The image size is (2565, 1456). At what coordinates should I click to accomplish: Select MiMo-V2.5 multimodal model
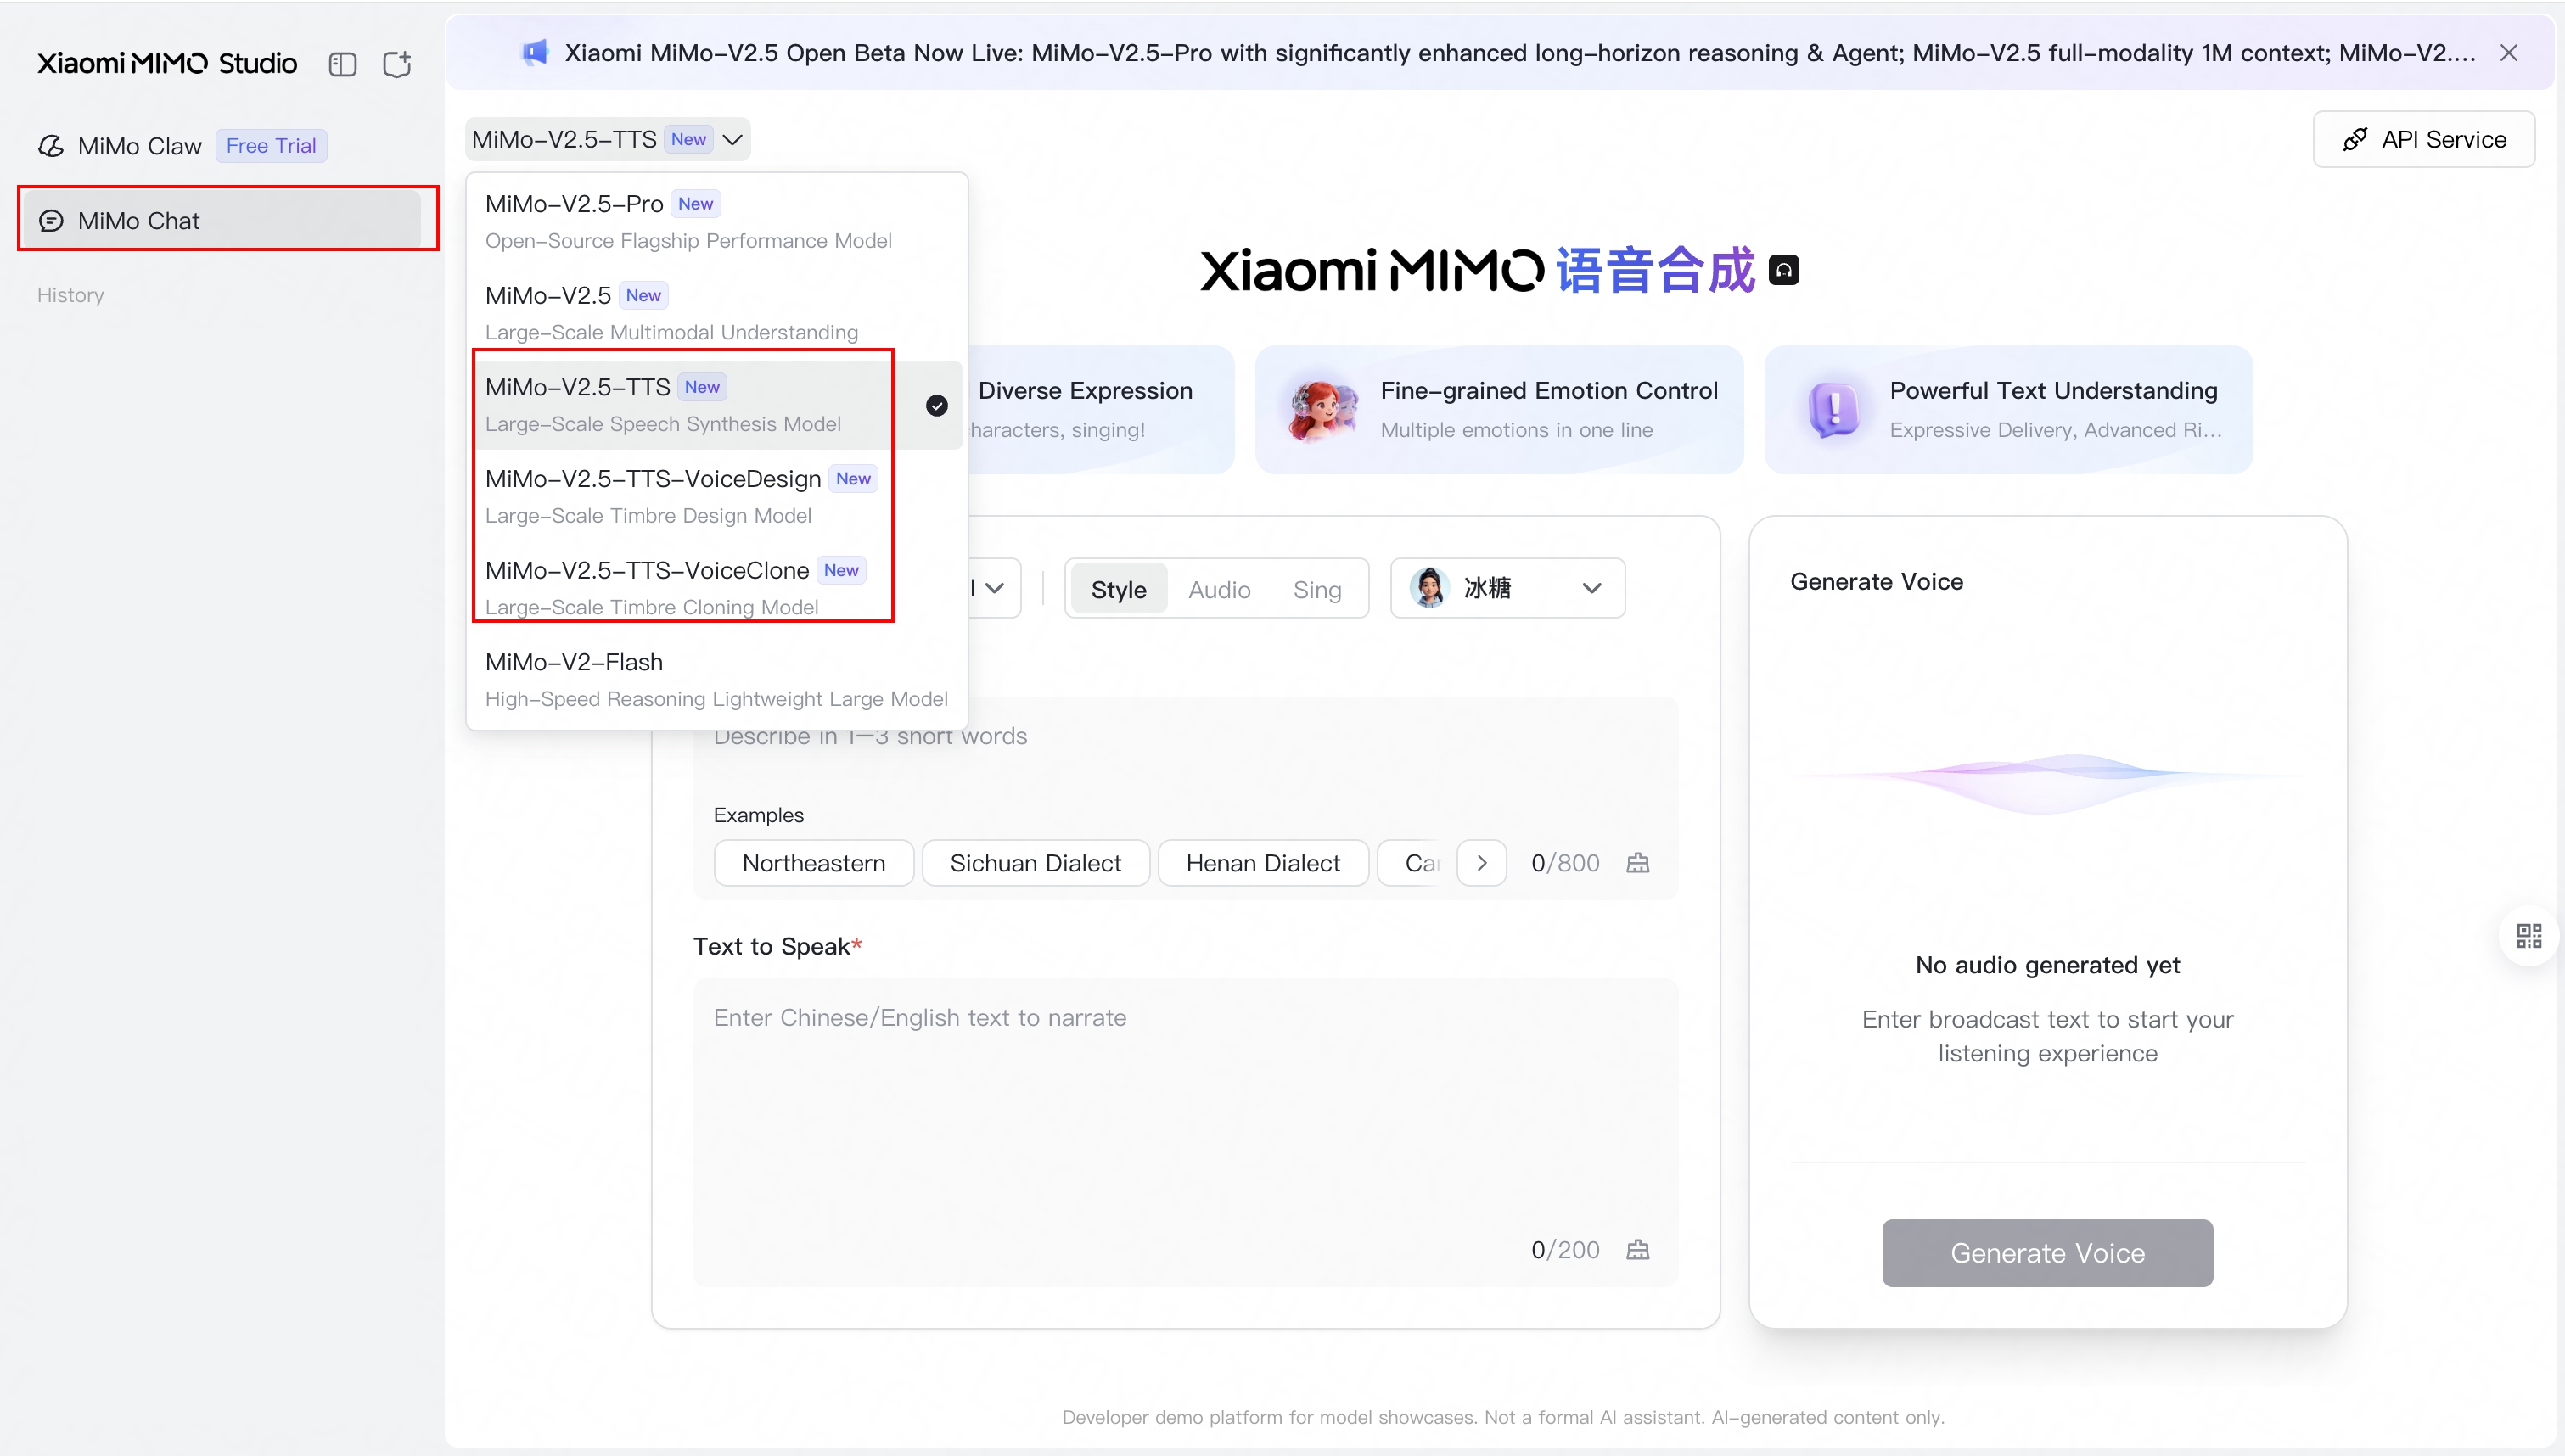[x=716, y=313]
